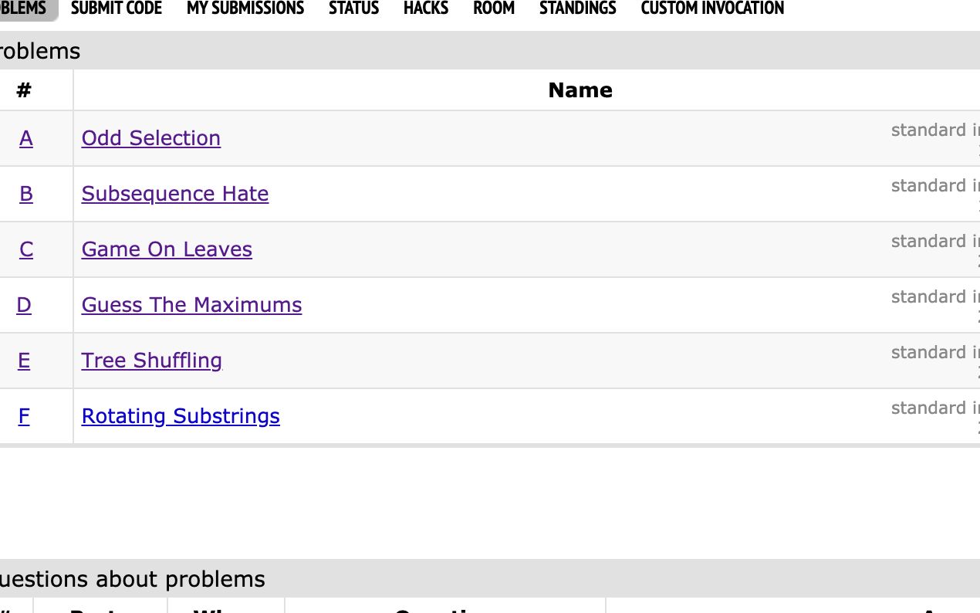
Task: Click the letter A problem link
Action: [x=25, y=138]
